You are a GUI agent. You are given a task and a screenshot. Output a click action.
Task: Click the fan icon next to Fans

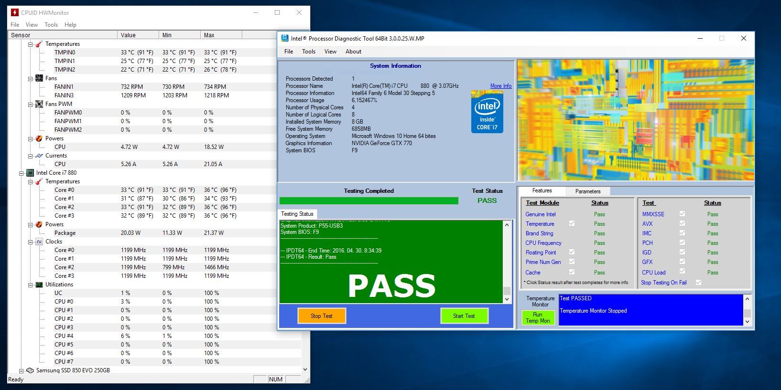point(39,78)
